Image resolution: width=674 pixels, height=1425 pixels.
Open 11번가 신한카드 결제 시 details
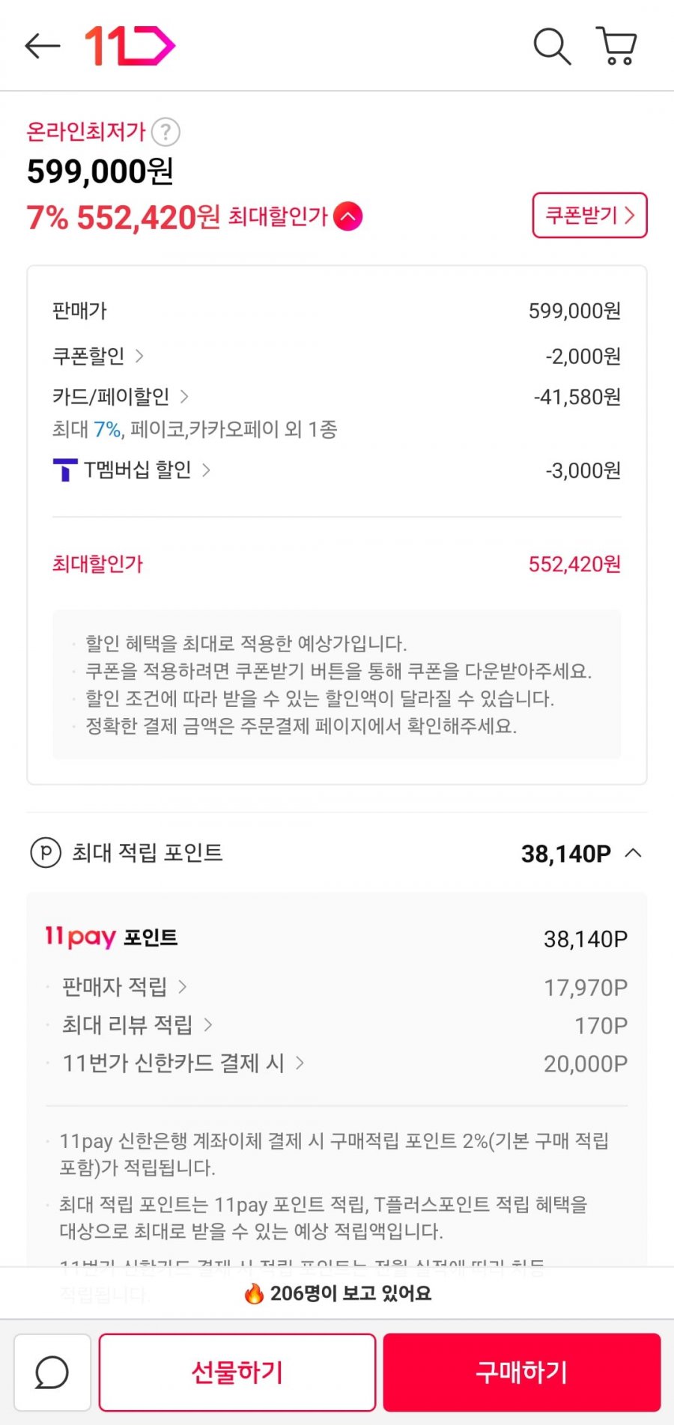pyautogui.click(x=183, y=1063)
